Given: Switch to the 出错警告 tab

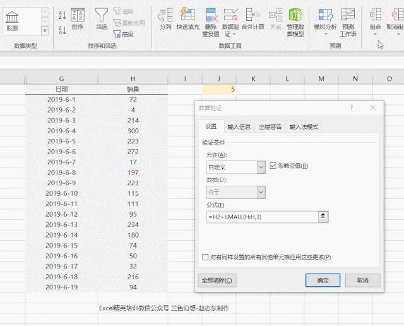Looking at the screenshot, I should click(x=270, y=127).
